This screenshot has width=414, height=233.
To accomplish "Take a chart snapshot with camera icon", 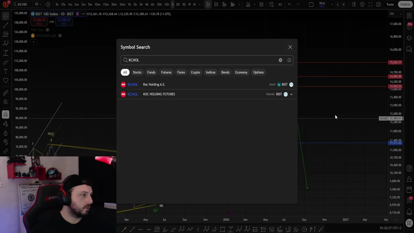I will (x=378, y=5).
